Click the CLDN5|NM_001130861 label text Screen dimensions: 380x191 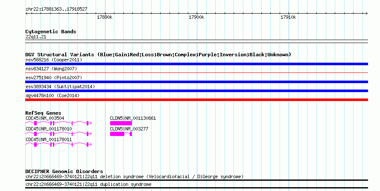coord(133,118)
